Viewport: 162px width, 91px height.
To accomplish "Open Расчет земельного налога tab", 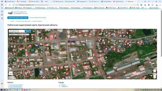I will pos(38,18).
